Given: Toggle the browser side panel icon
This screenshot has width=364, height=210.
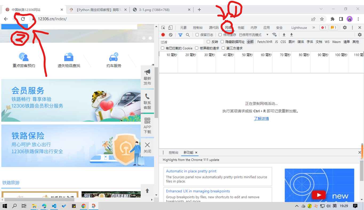Looking at the screenshot, I should [341, 19].
